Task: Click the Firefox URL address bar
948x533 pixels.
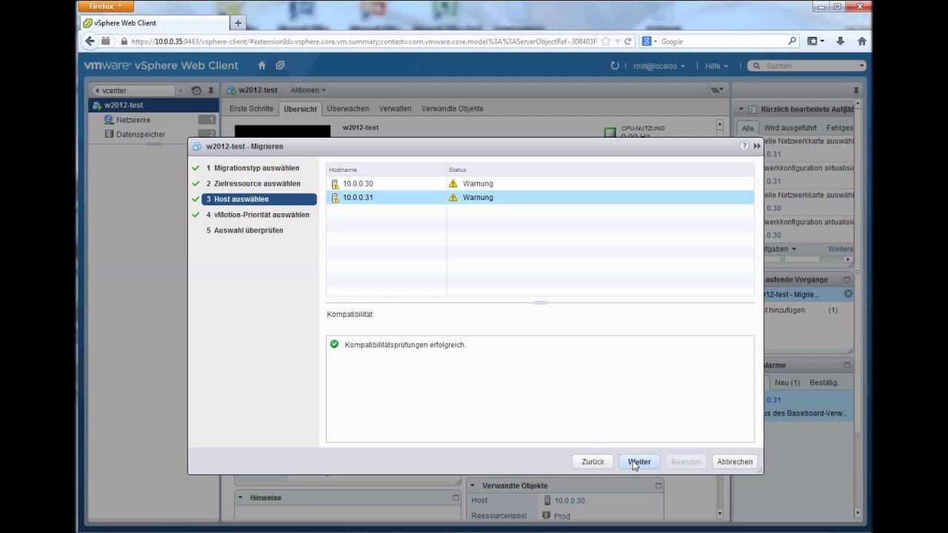Action: (364, 41)
